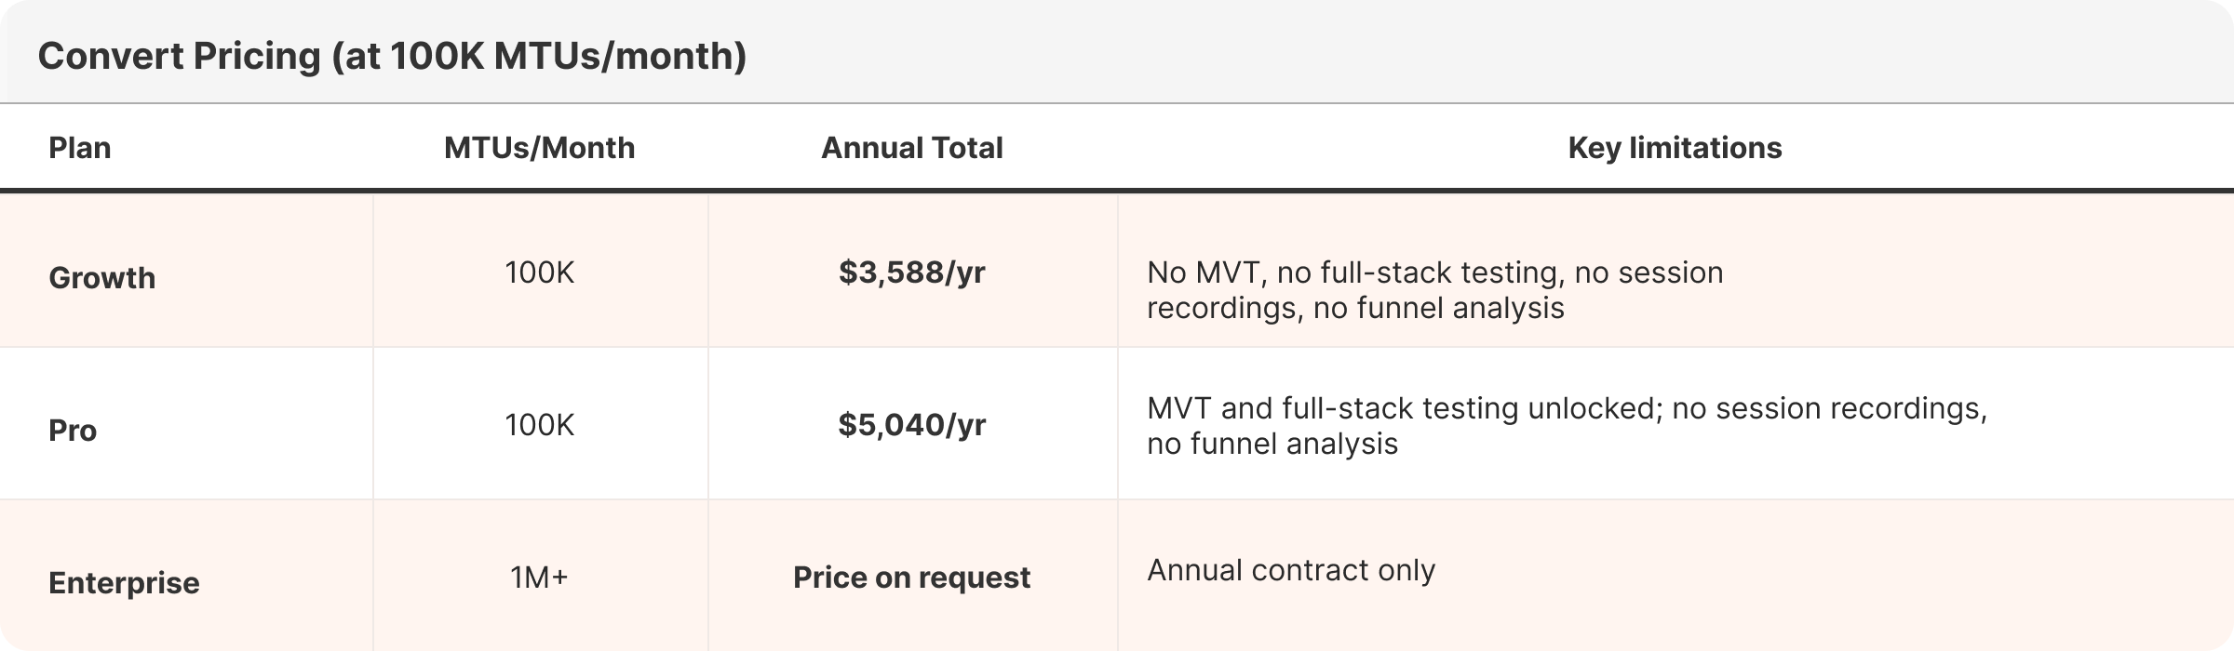Click the Key limitations column header

click(1675, 147)
